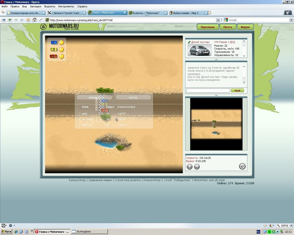
Task: Click the player status icon before Дикий мустанг
Action: [189, 42]
